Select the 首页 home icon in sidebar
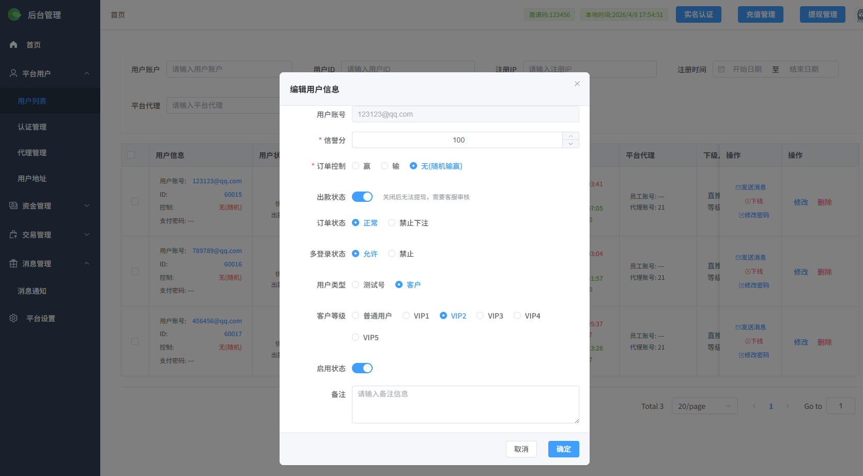 coord(13,44)
